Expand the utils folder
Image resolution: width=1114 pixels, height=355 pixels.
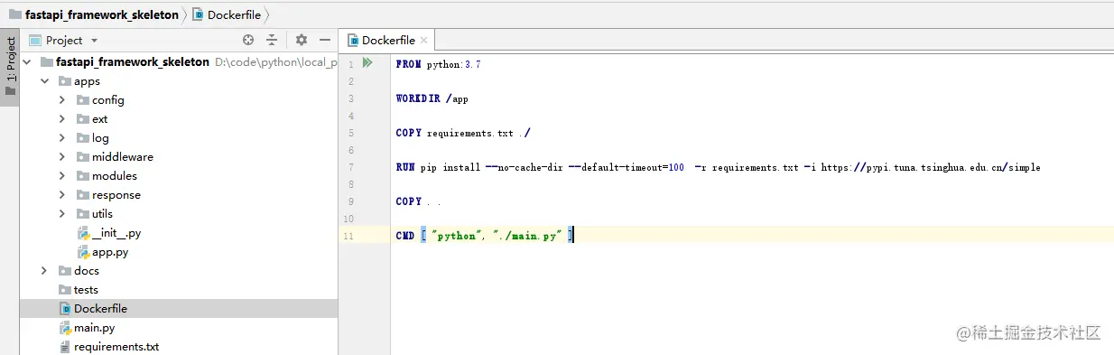click(x=62, y=214)
